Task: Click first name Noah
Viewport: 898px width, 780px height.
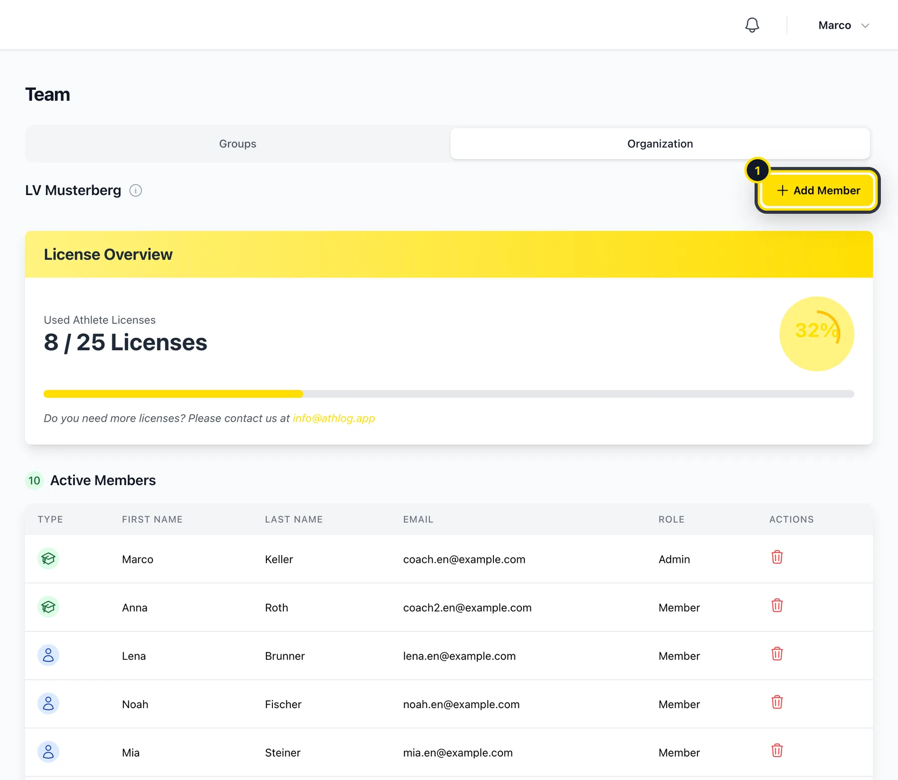Action: click(x=135, y=705)
